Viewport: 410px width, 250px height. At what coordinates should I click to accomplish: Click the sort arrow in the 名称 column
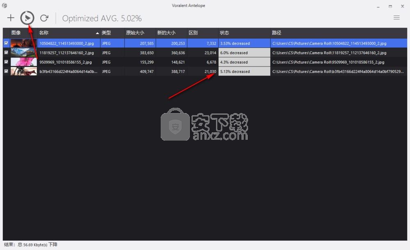(97, 33)
